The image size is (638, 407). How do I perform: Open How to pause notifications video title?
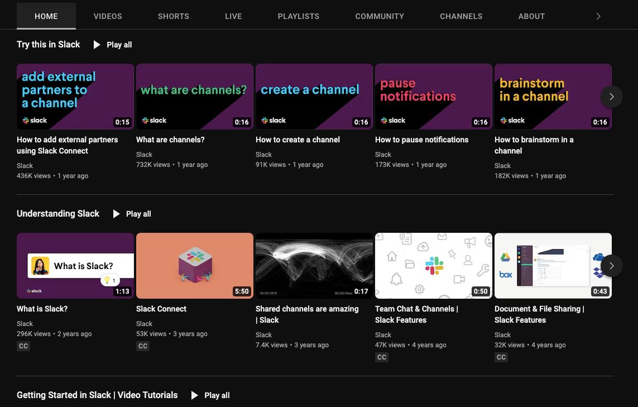click(x=421, y=140)
